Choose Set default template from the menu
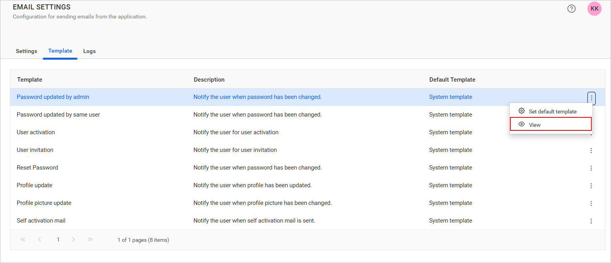The width and height of the screenshot is (611, 263). coord(552,111)
